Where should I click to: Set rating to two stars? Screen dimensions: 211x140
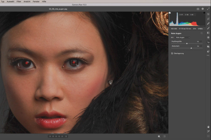[x=53, y=136]
